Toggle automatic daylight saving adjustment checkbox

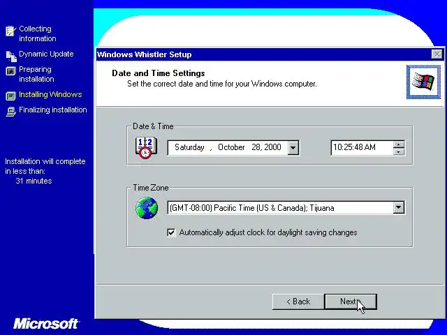[171, 232]
